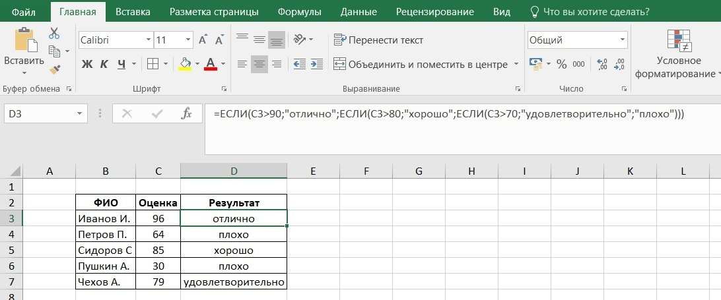Apply yellow fill color bucket

point(185,64)
